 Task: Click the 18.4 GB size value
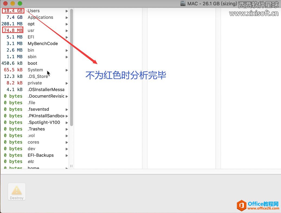[13, 11]
